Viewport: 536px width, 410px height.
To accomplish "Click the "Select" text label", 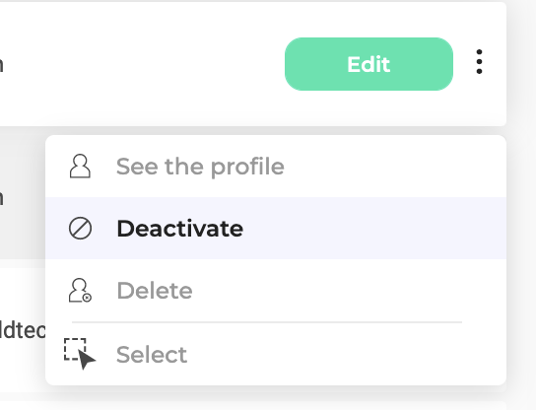I will (152, 355).
